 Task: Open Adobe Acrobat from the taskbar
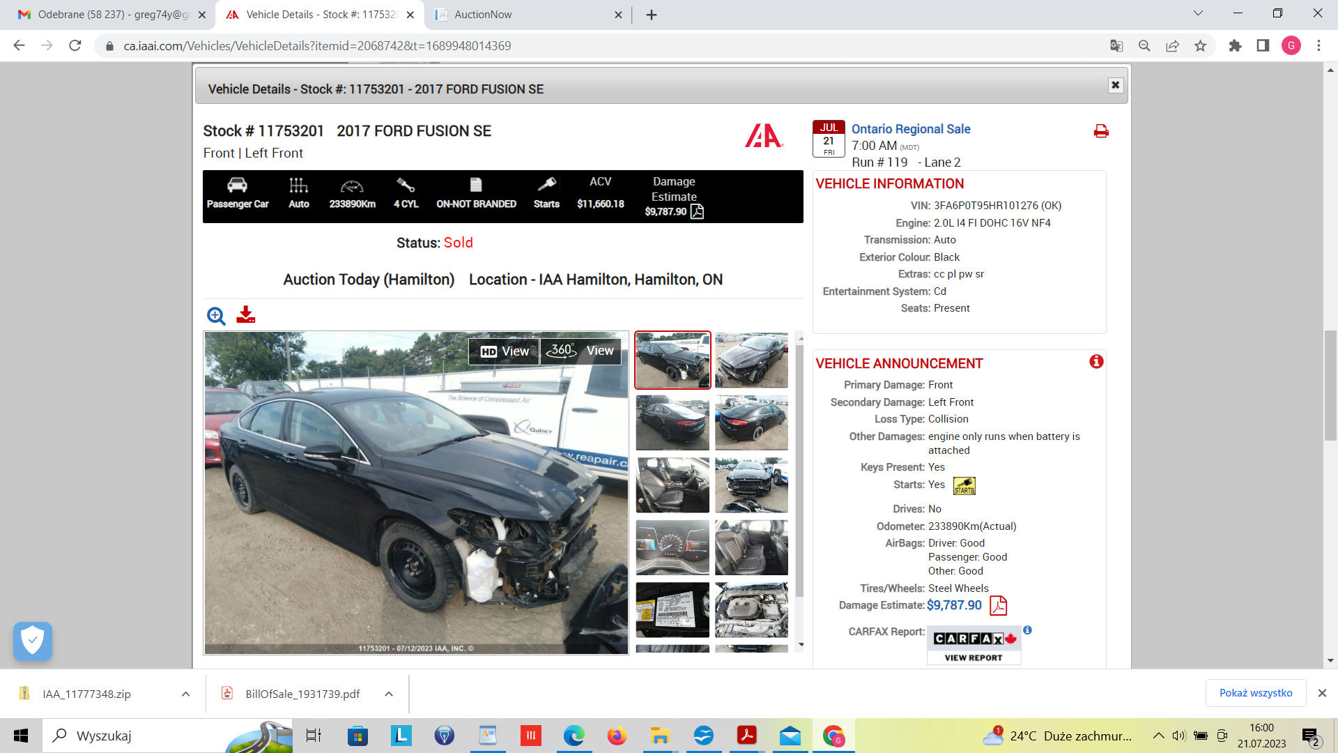[747, 736]
